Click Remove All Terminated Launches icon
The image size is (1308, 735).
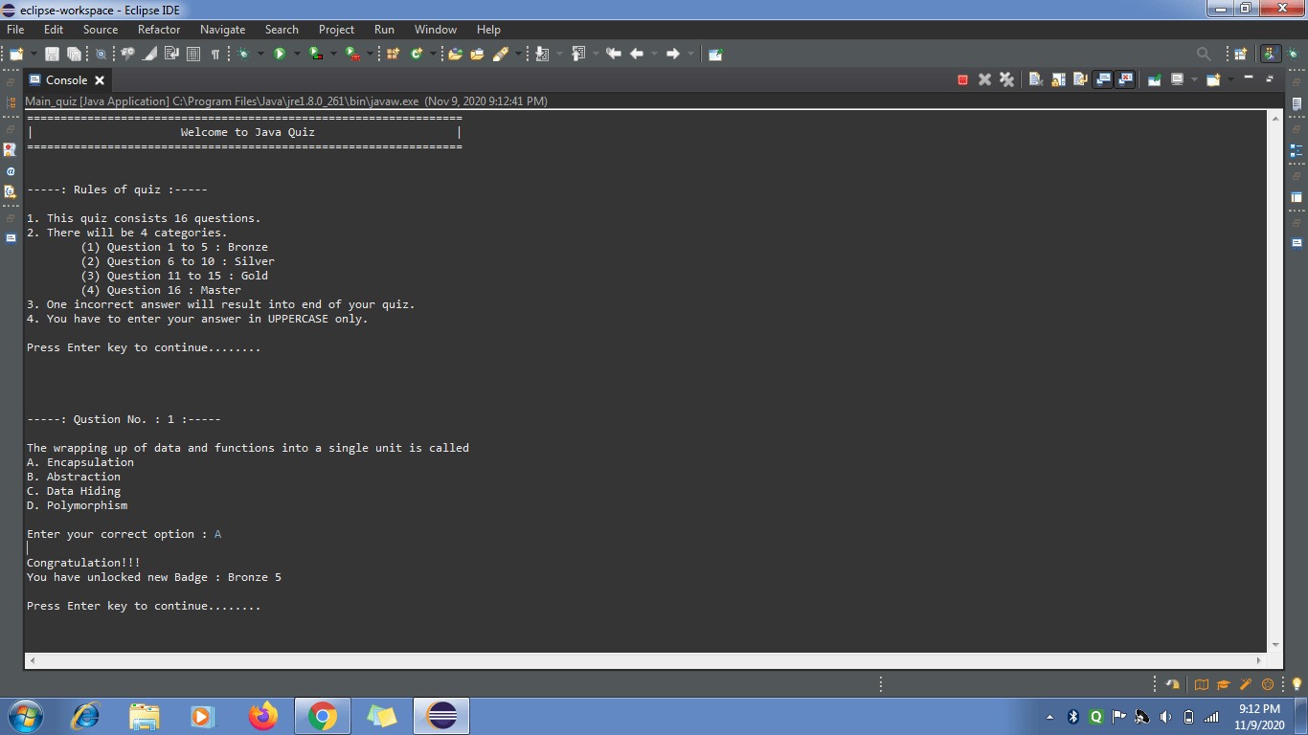[1006, 79]
